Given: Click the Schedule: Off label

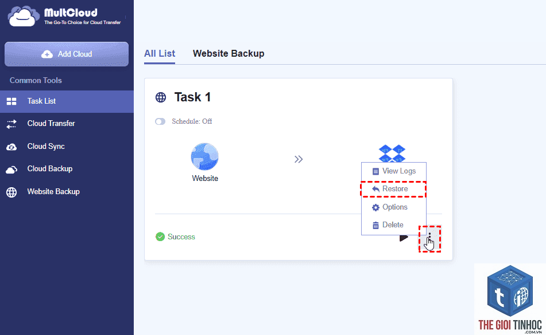Looking at the screenshot, I should coord(192,121).
